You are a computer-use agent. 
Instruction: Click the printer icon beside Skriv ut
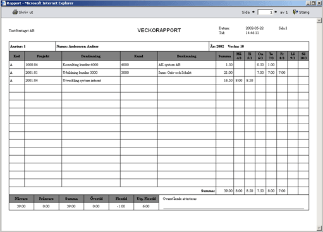pos(15,12)
